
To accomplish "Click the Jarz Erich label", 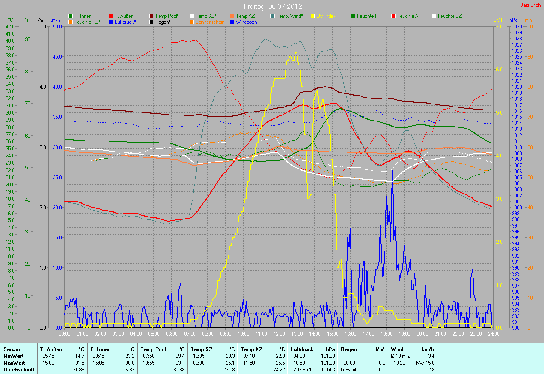I will coord(531,5).
